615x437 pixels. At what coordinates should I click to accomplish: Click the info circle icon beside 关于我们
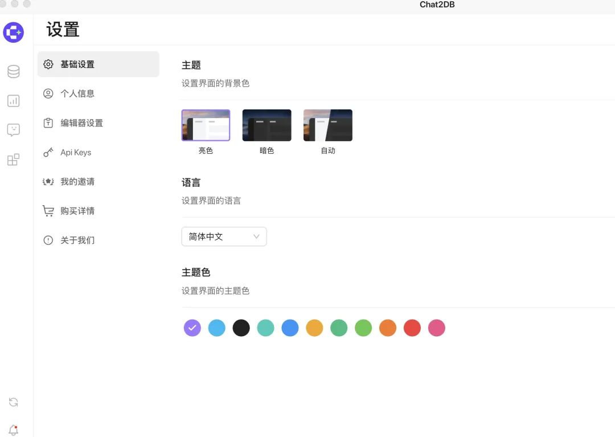point(48,240)
